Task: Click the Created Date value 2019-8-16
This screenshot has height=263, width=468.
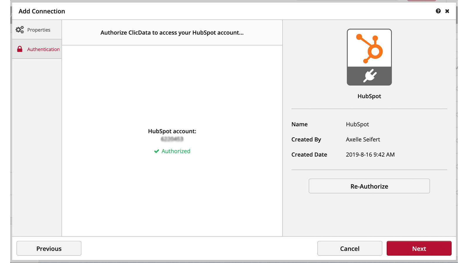Action: (x=370, y=155)
